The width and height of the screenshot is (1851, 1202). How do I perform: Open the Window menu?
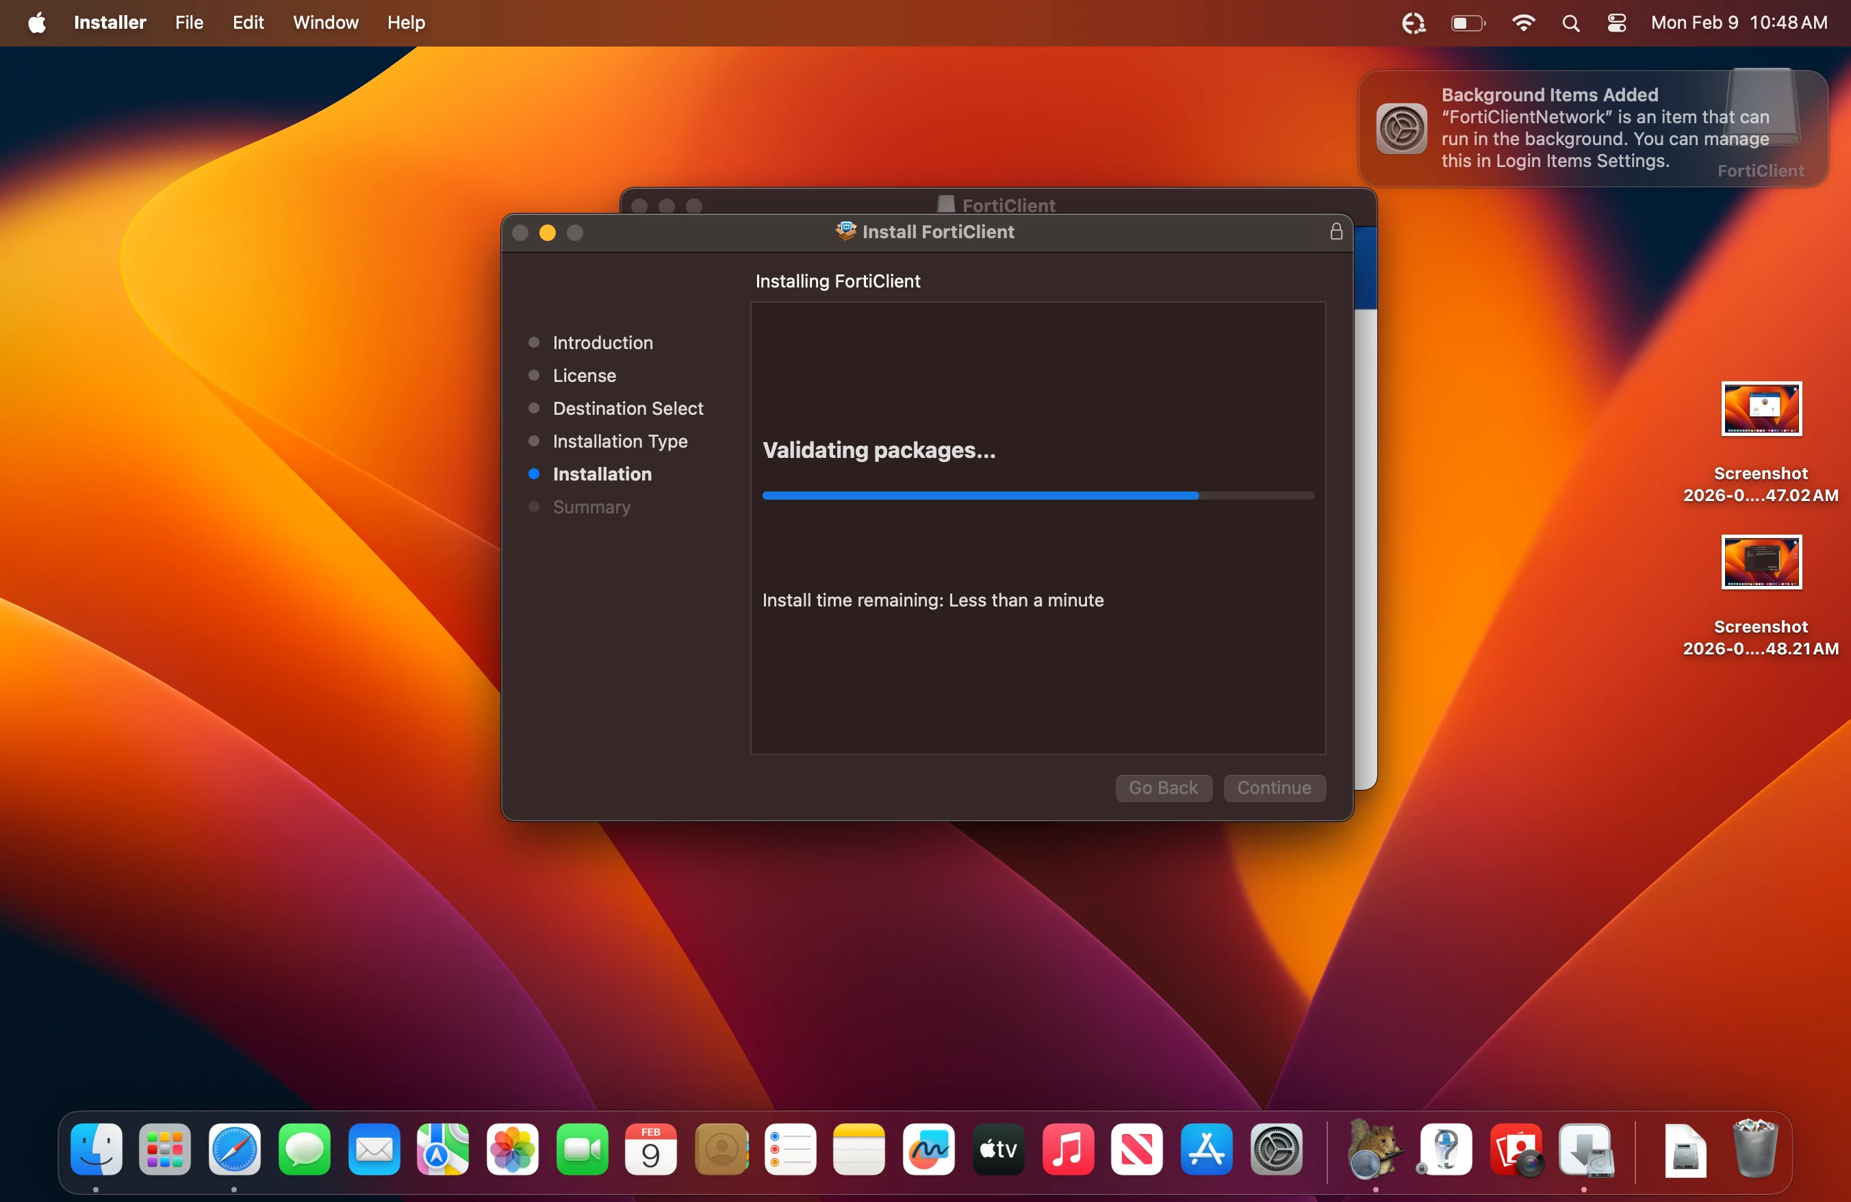pyautogui.click(x=325, y=23)
